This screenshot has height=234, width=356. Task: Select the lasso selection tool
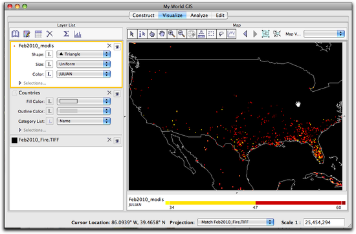coord(221,34)
